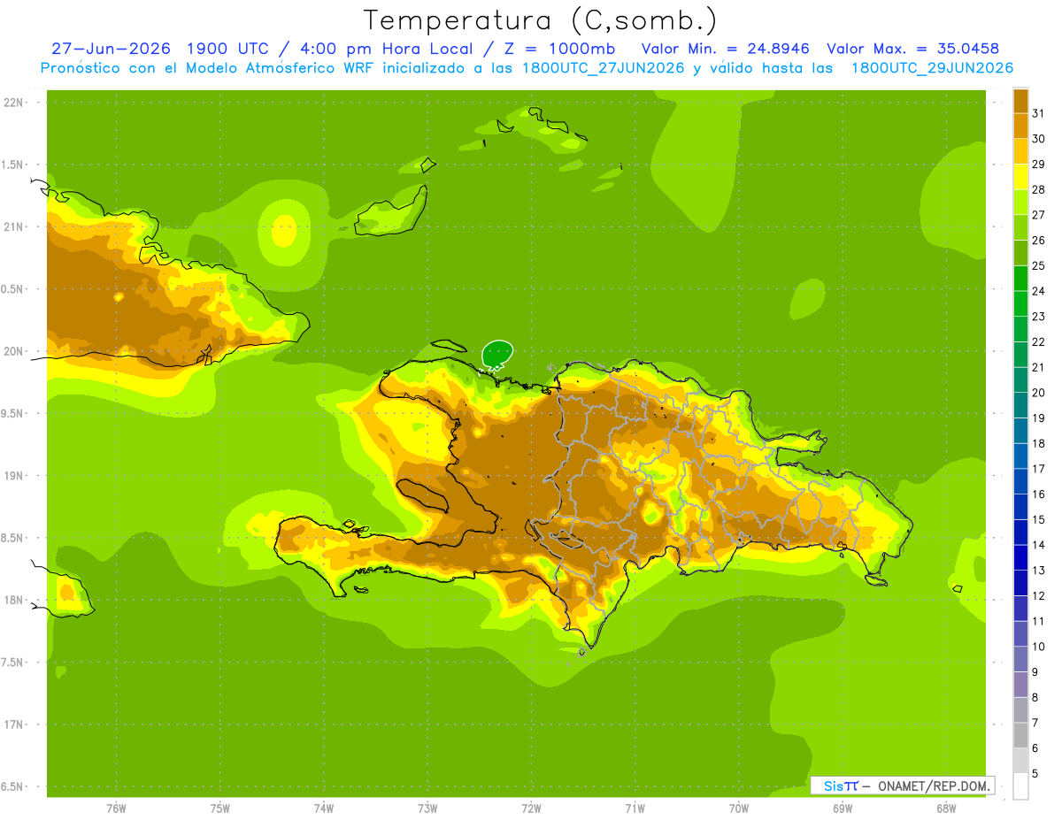This screenshot has height=820, width=1062.
Task: Click the '76W' longitude label
Action: (x=116, y=808)
